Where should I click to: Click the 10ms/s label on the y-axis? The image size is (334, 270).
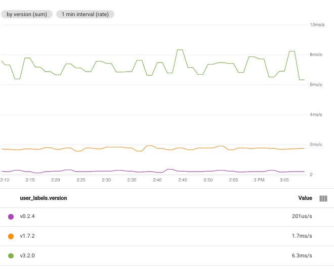click(316, 25)
